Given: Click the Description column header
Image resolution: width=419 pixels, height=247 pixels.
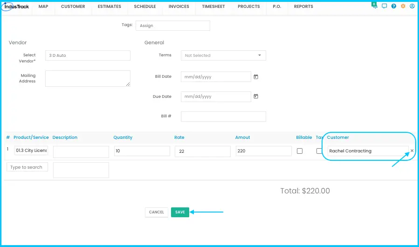Looking at the screenshot, I should pyautogui.click(x=65, y=137).
